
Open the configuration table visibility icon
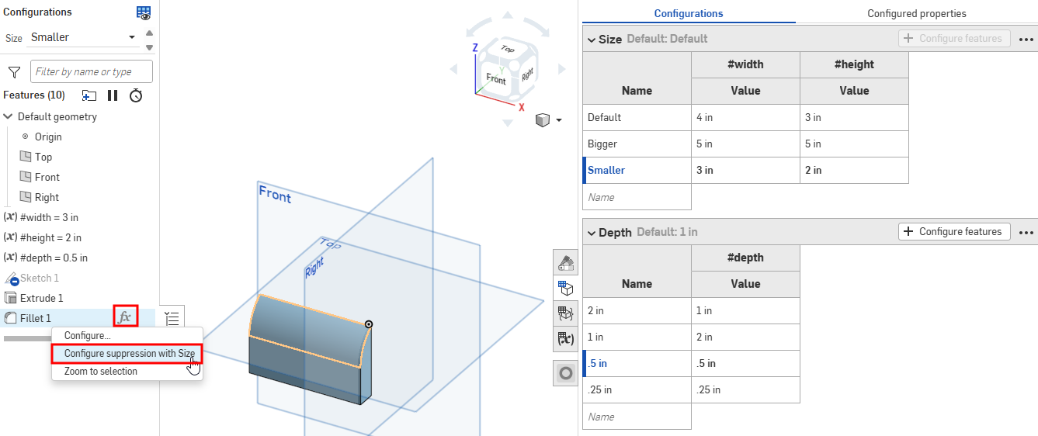144,12
